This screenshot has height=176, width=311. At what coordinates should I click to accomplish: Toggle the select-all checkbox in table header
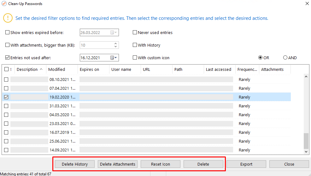pyautogui.click(x=7, y=69)
